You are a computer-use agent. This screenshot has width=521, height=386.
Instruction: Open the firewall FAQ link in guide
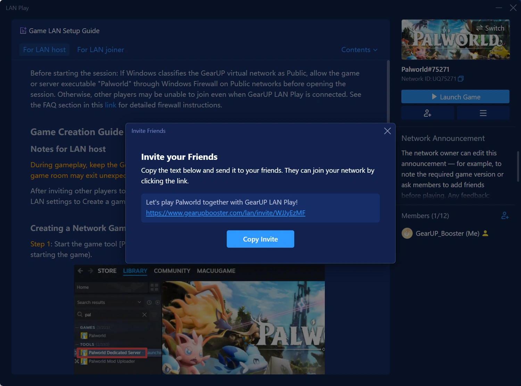(110, 105)
